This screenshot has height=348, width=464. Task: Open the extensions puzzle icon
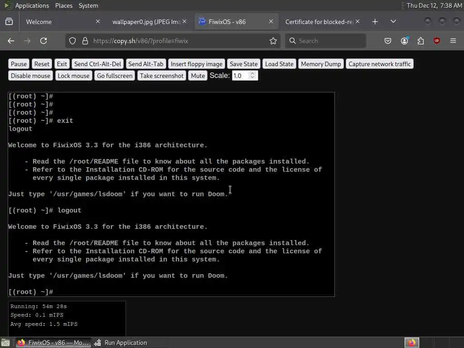point(420,41)
